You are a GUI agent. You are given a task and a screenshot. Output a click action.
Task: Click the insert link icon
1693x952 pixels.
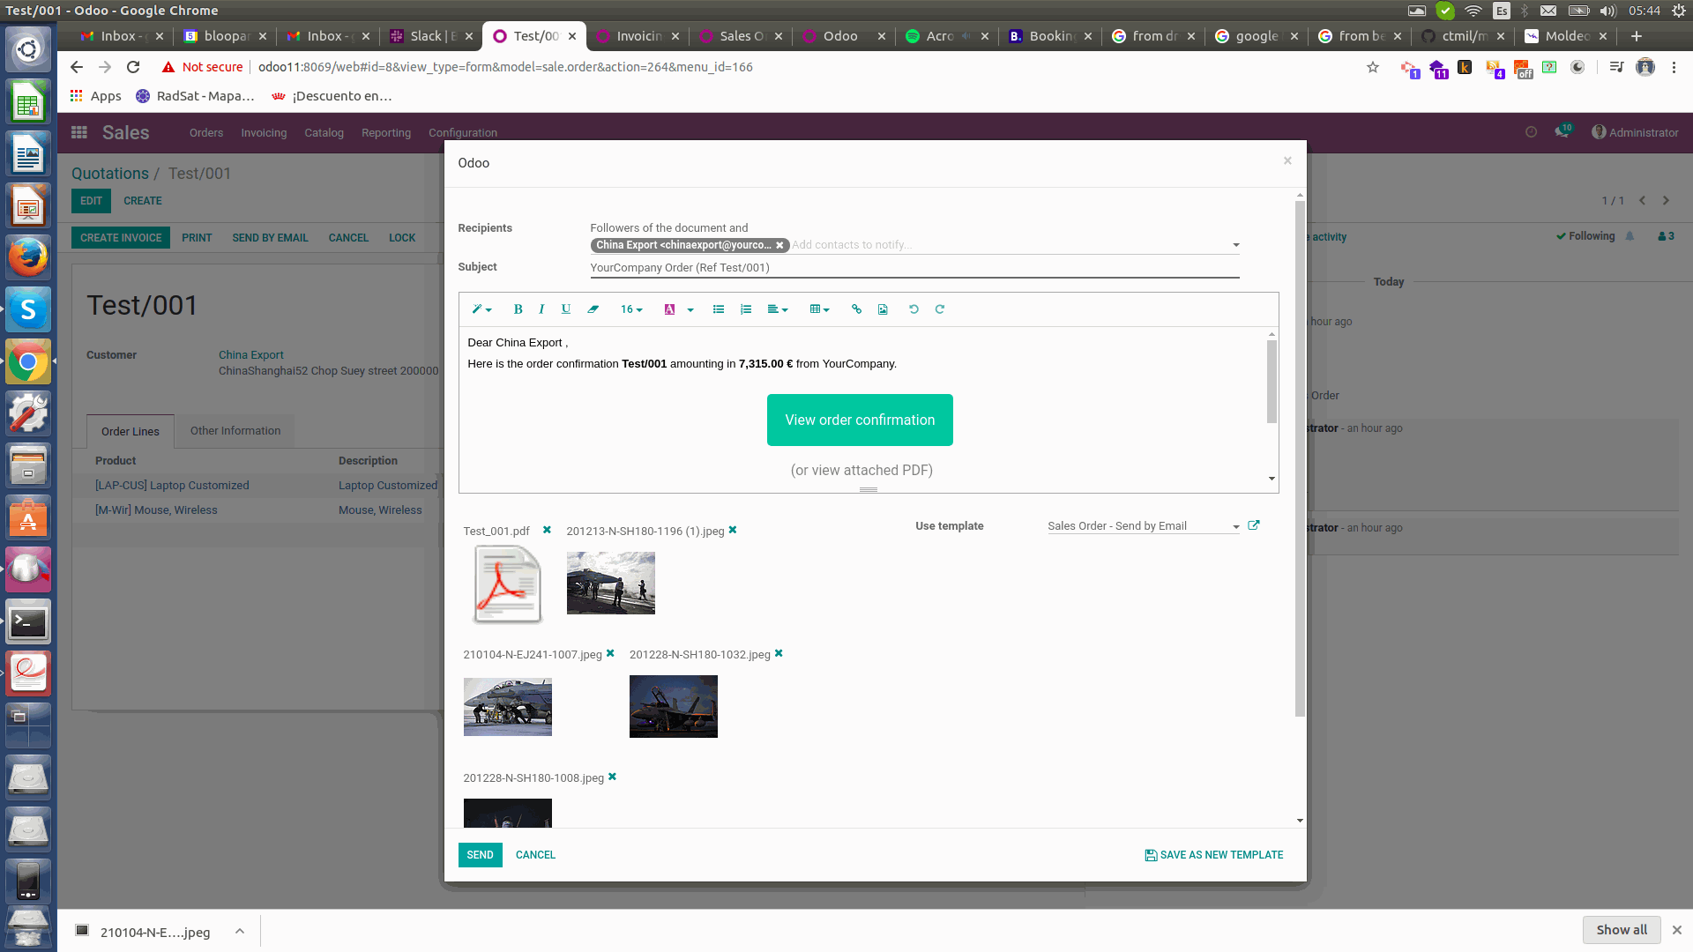click(x=856, y=309)
